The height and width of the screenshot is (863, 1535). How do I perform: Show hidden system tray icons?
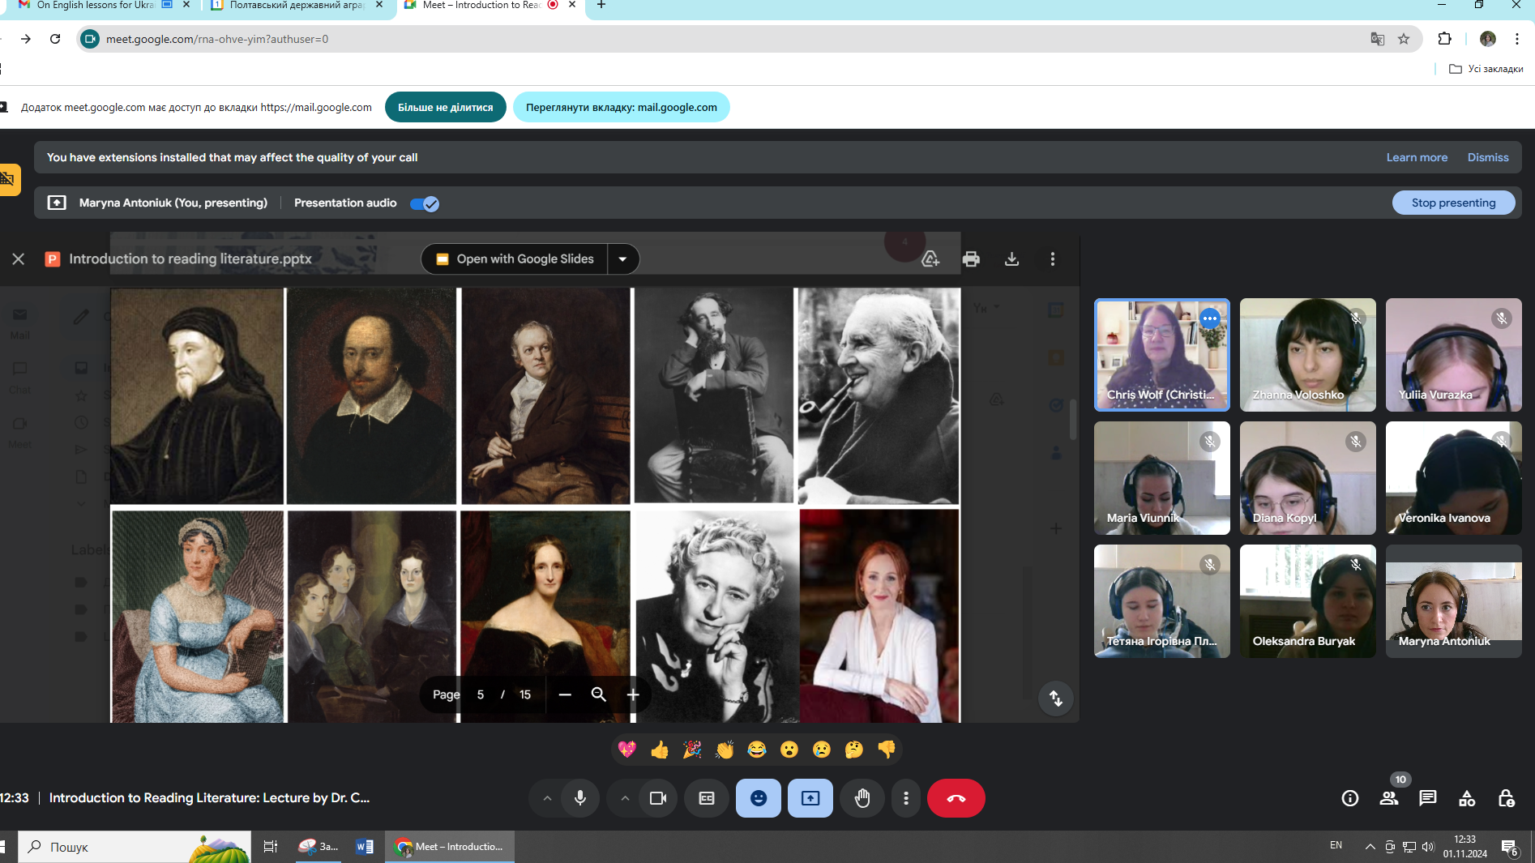tap(1370, 847)
